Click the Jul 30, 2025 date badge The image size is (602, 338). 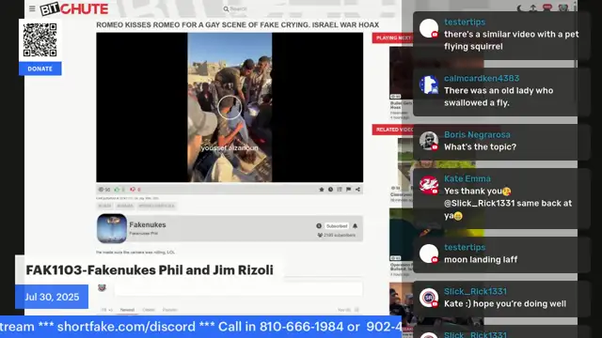(x=52, y=297)
